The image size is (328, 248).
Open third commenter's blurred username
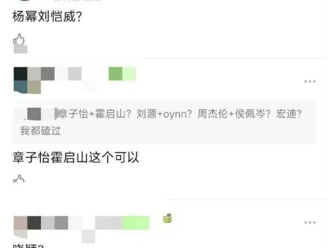(75, 223)
